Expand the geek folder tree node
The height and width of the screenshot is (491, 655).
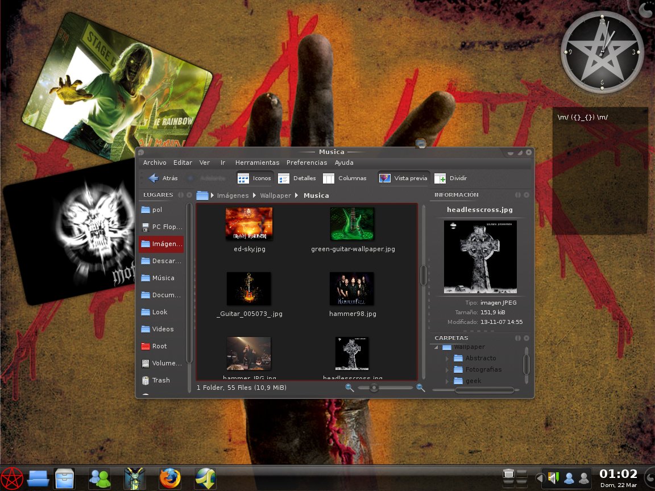(447, 381)
